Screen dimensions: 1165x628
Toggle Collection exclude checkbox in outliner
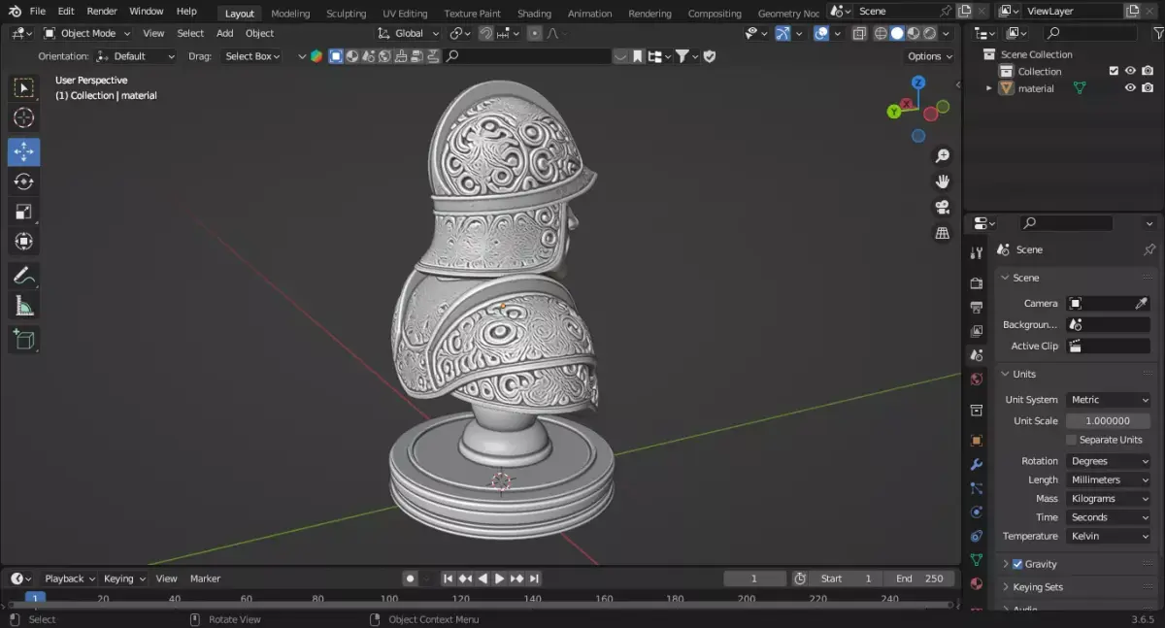click(x=1114, y=71)
